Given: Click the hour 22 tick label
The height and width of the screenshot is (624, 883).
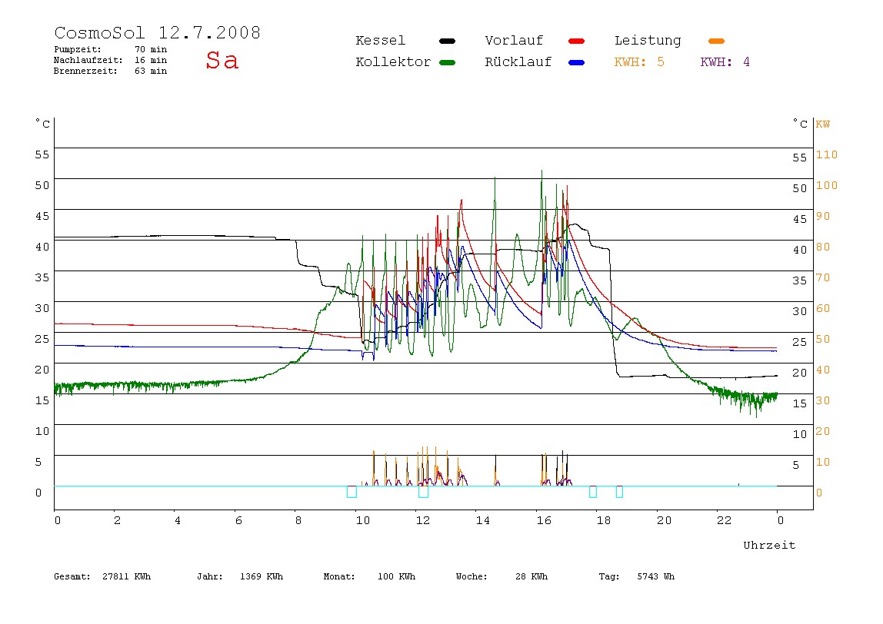Looking at the screenshot, I should 725,520.
